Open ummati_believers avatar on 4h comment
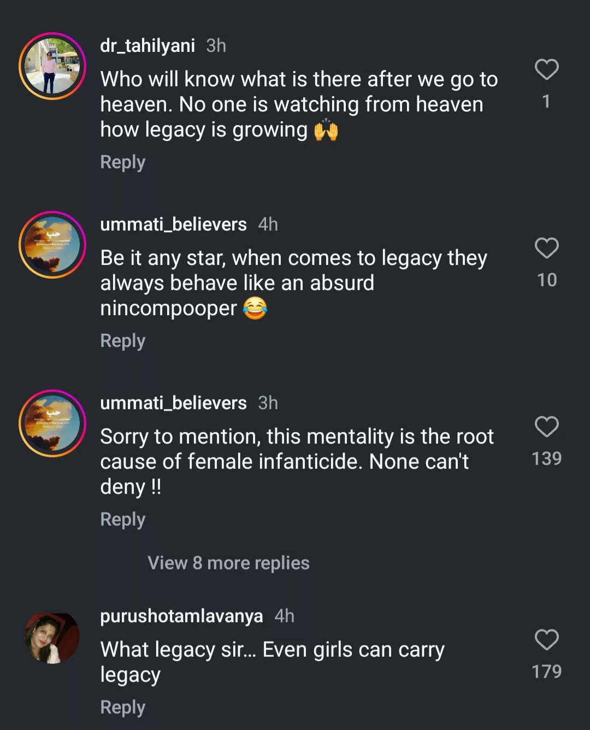590x730 pixels. 52,245
